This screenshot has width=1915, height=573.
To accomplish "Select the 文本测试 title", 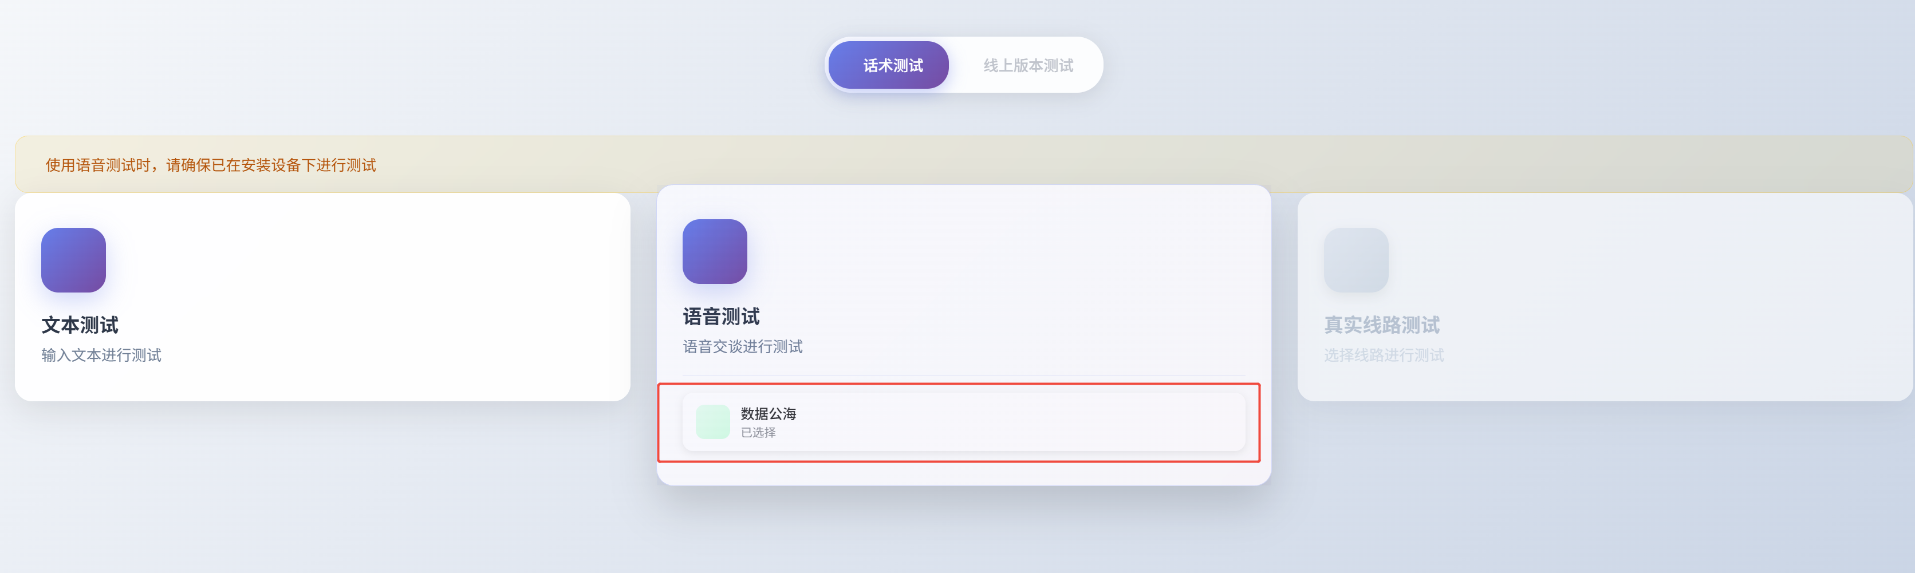I will click(80, 325).
